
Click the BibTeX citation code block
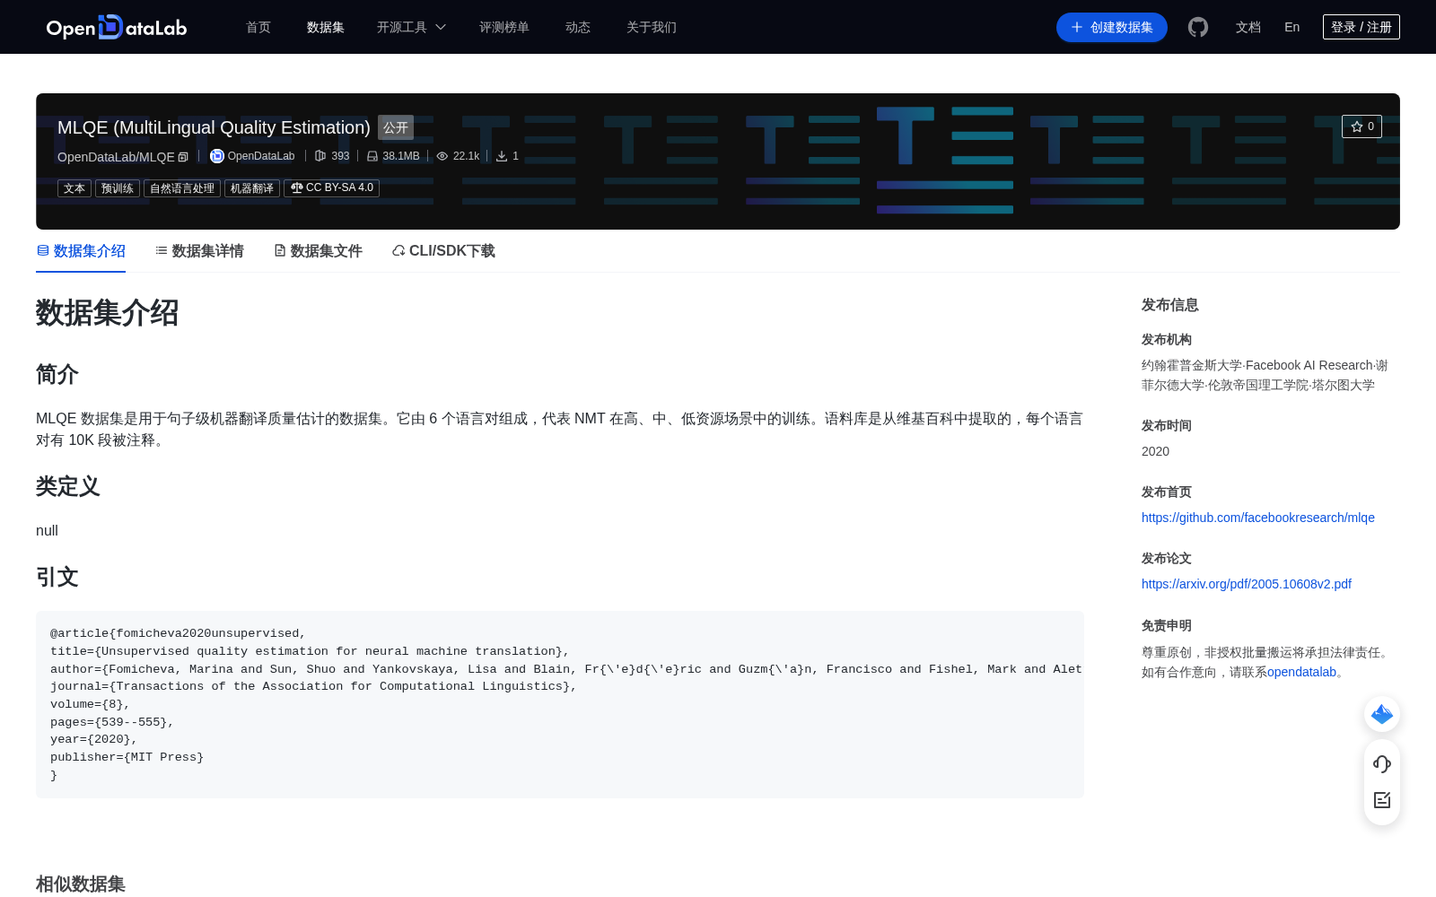point(560,705)
